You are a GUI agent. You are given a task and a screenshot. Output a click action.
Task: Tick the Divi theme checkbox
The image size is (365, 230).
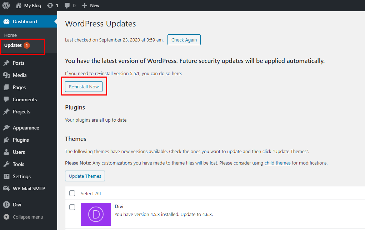[72, 207]
